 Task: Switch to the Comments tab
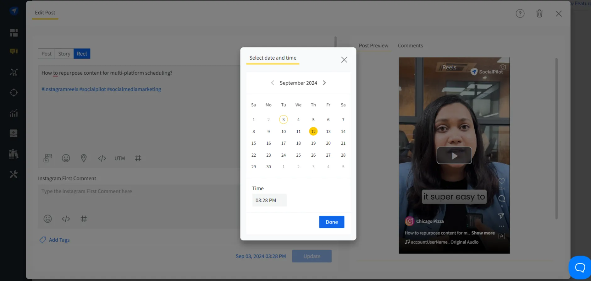(410, 46)
